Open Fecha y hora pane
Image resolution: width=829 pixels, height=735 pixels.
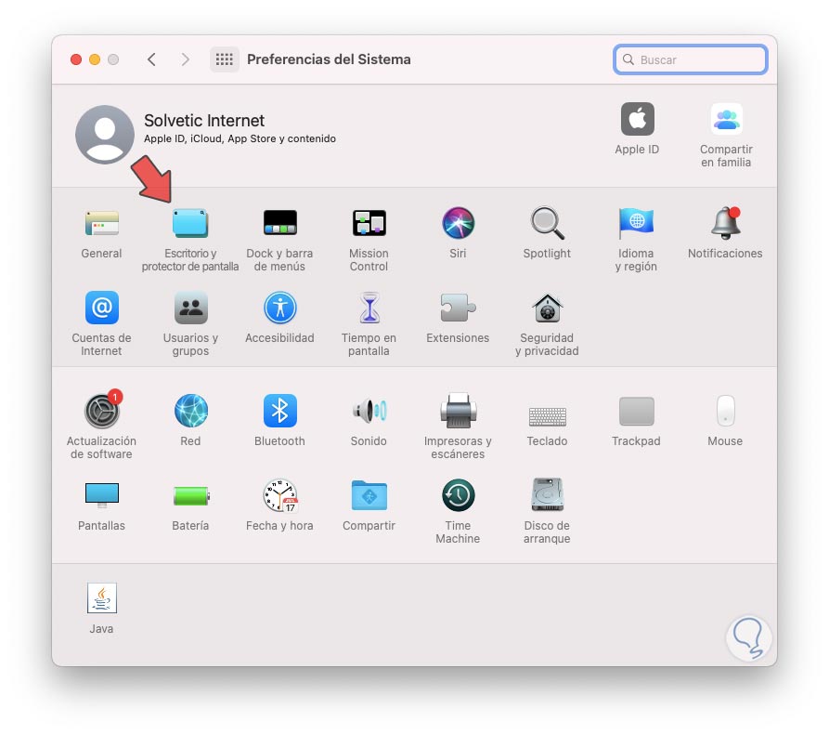tap(279, 495)
